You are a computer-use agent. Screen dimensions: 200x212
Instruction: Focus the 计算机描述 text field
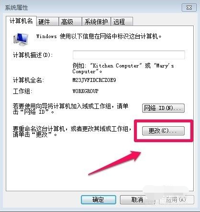click(x=129, y=55)
